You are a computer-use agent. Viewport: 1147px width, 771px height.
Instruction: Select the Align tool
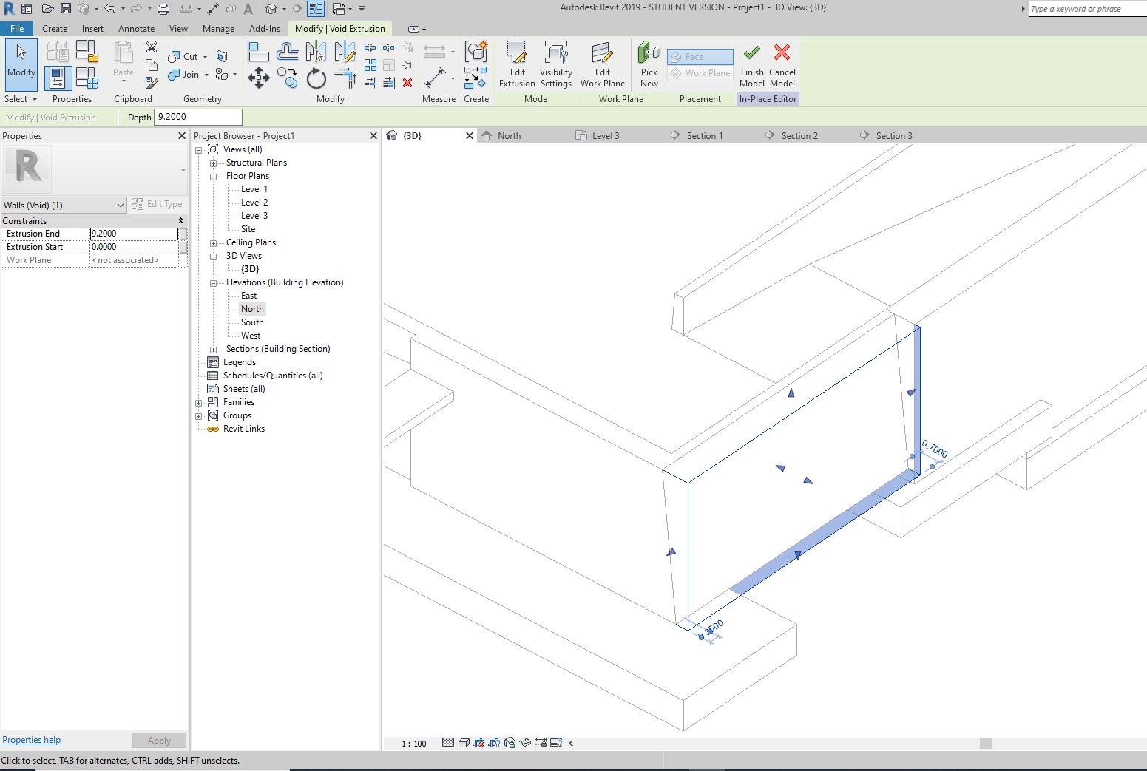[x=258, y=52]
